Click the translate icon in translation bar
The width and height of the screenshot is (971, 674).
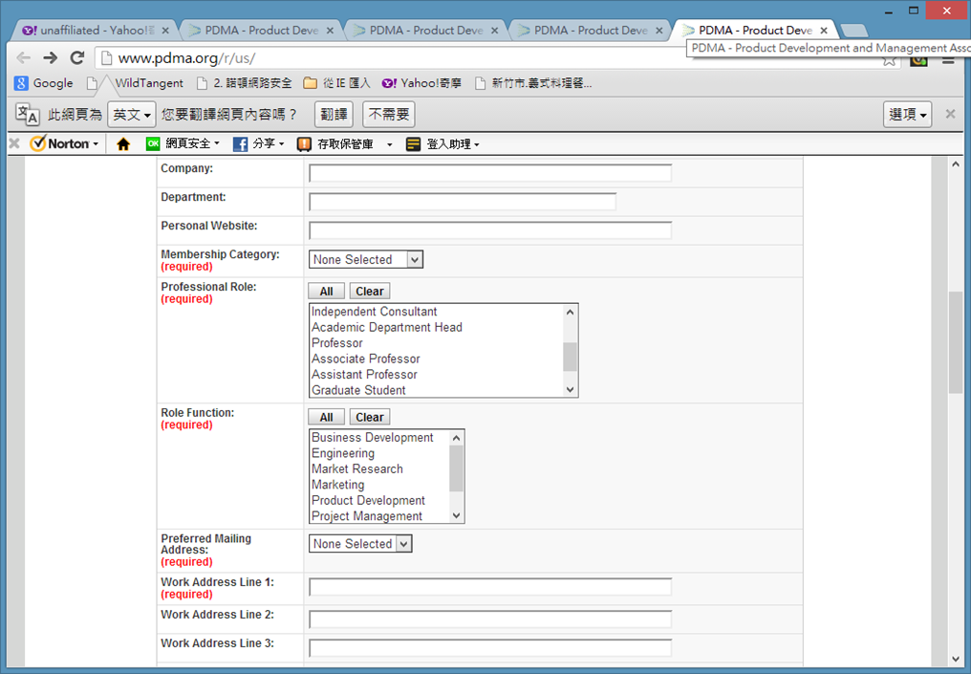click(x=28, y=114)
